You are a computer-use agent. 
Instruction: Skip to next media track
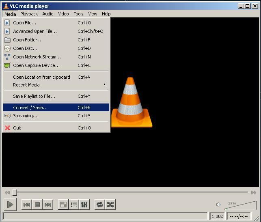point(48,205)
